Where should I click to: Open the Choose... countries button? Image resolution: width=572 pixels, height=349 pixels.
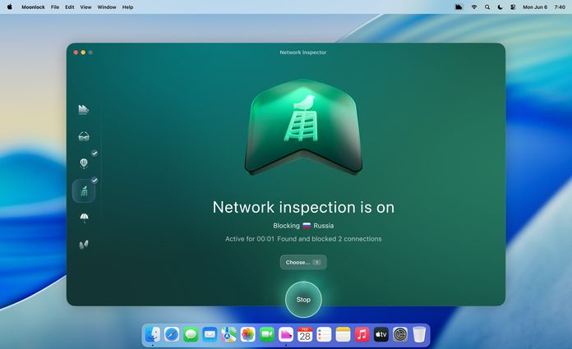coord(303,262)
